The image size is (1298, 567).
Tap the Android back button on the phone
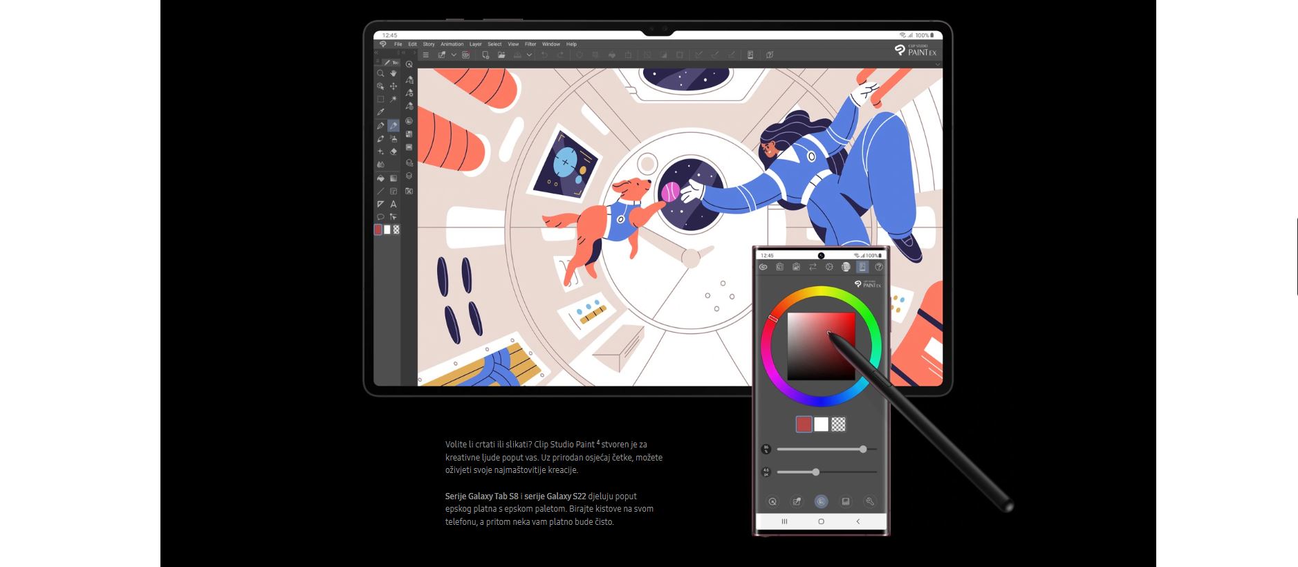pos(858,521)
